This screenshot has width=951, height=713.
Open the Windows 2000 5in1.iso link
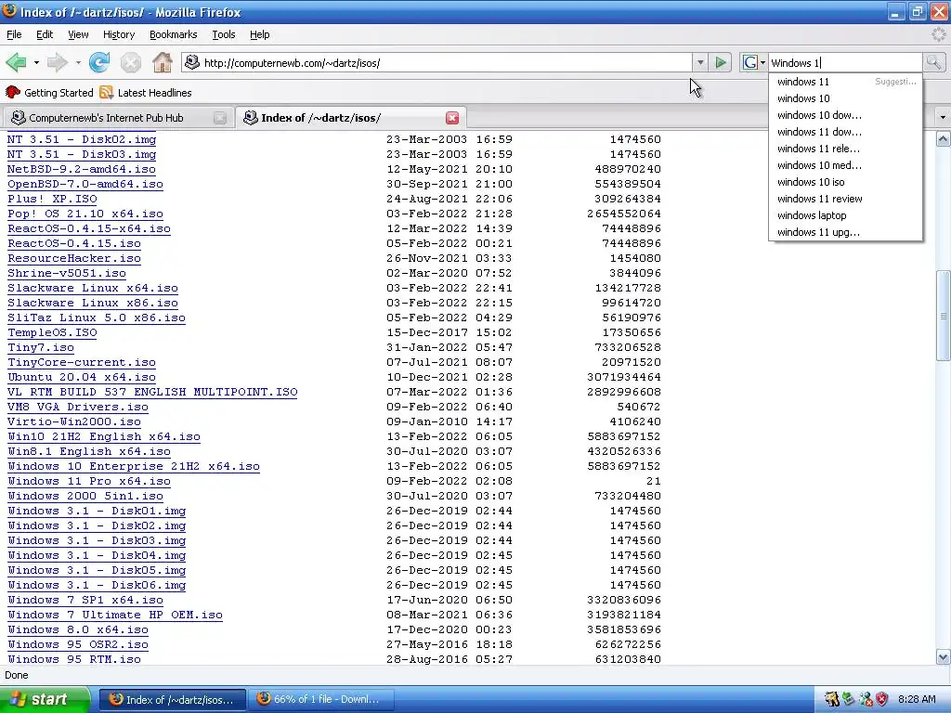point(85,496)
